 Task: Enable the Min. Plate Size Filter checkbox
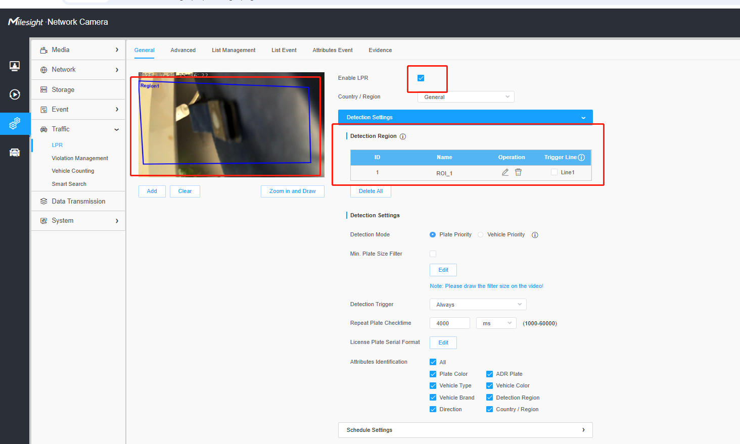click(433, 254)
